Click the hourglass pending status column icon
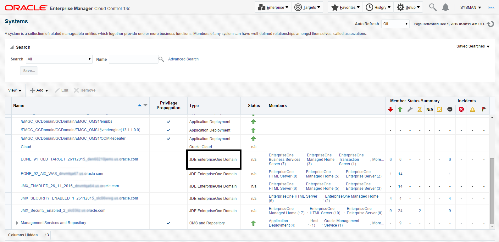Viewport: 499px width, 242px height. [420, 109]
